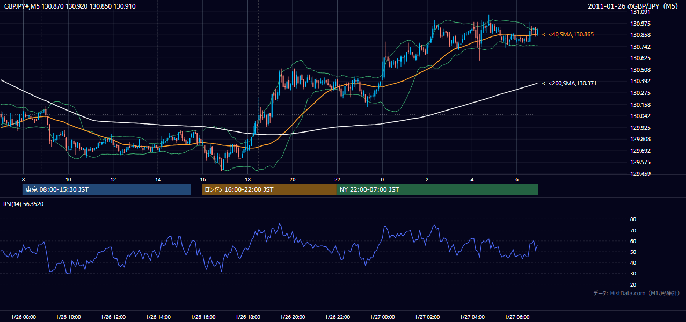Click the HistData.com data source credit
Image resolution: width=686 pixels, height=322 pixels.
tap(637, 293)
